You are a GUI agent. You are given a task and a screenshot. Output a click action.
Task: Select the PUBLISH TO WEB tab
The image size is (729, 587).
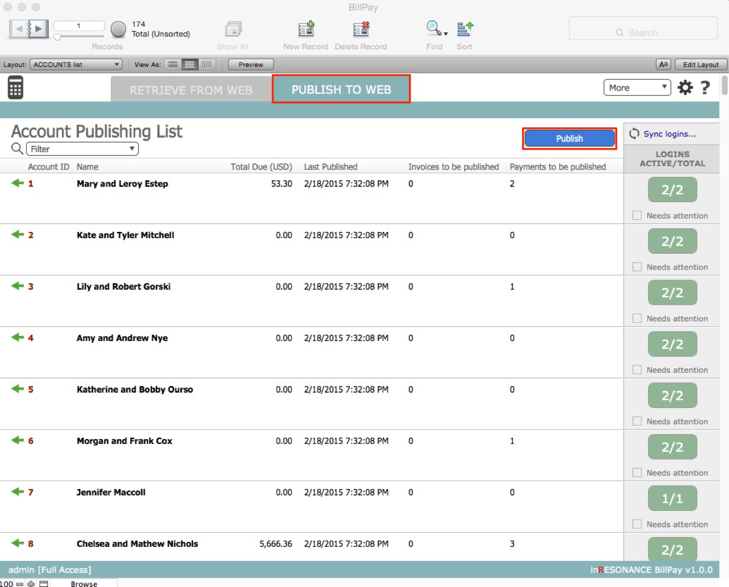coord(341,90)
